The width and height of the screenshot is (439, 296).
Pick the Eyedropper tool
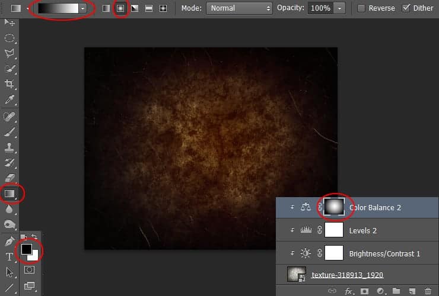point(10,100)
